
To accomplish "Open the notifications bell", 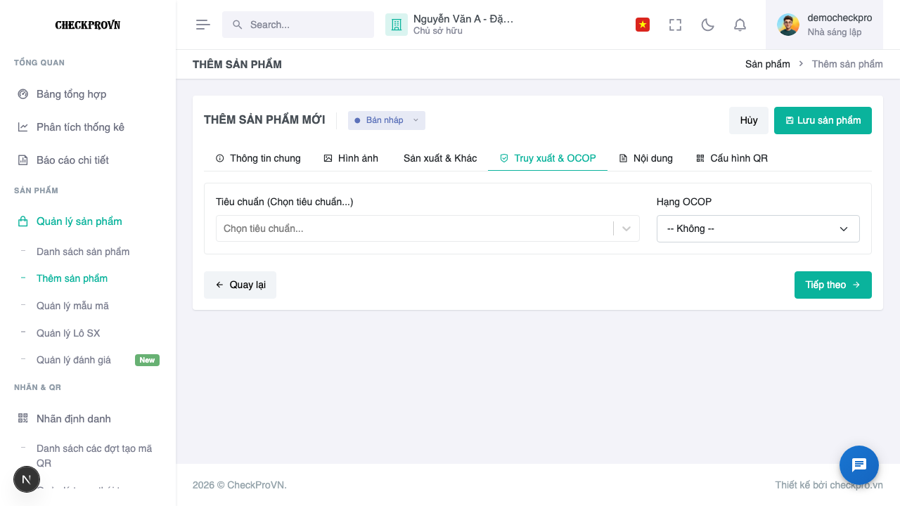I will pos(740,25).
